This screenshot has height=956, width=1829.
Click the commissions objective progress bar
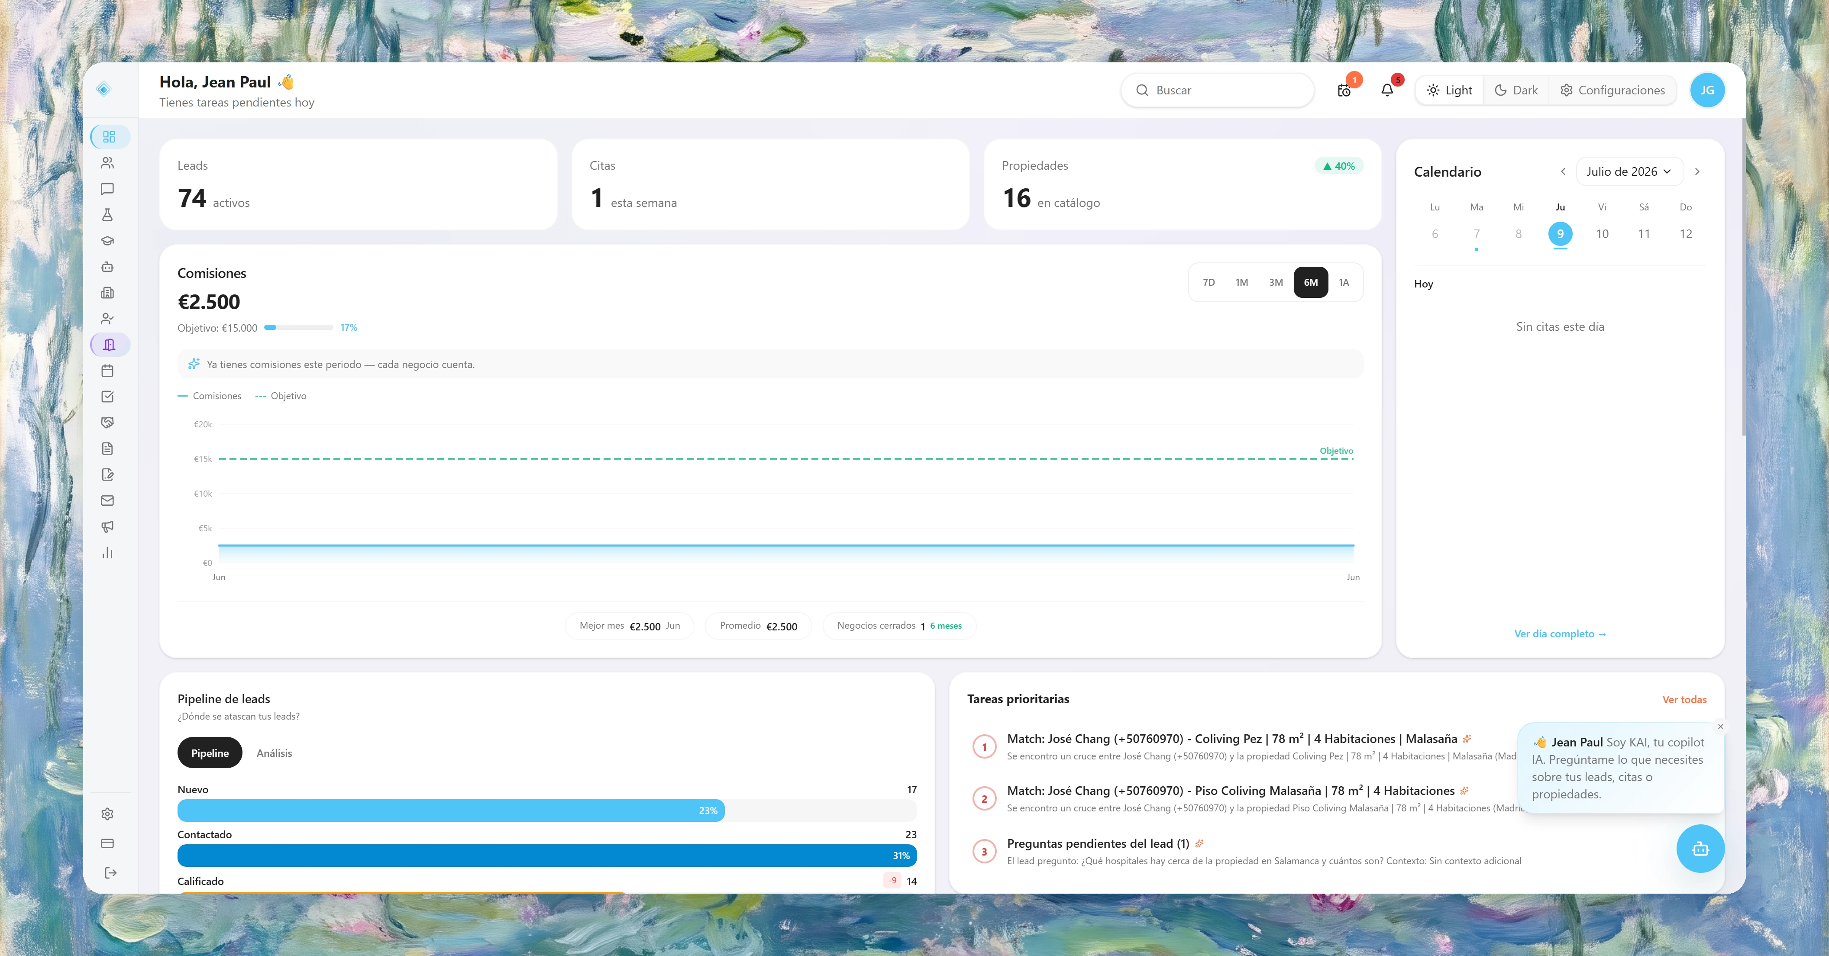(x=298, y=327)
